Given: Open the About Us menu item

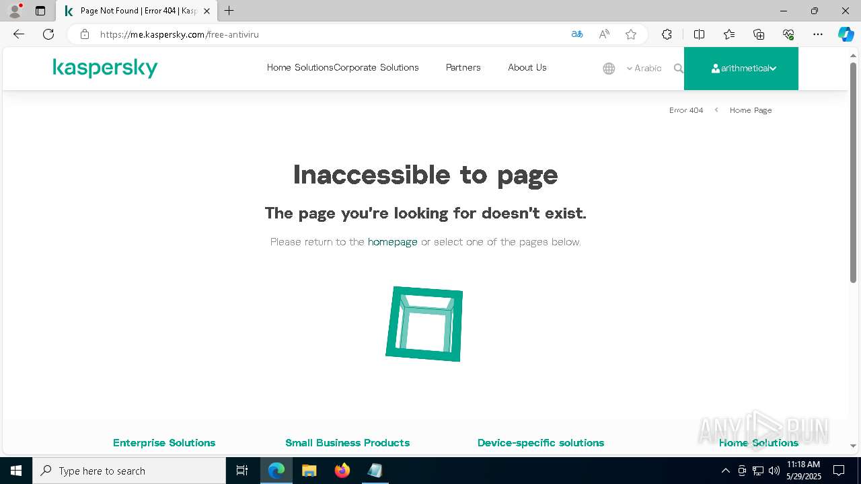Looking at the screenshot, I should tap(527, 67).
